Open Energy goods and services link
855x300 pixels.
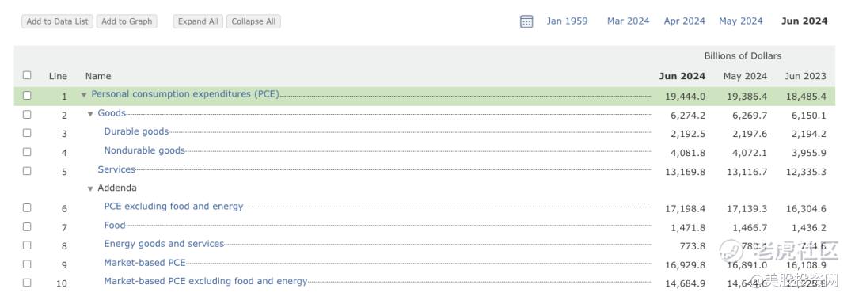(x=164, y=244)
